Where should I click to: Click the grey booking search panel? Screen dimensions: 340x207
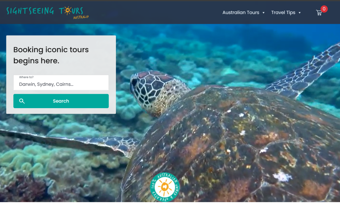click(61, 75)
